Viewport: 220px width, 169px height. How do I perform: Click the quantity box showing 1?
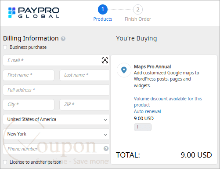coord(143,127)
